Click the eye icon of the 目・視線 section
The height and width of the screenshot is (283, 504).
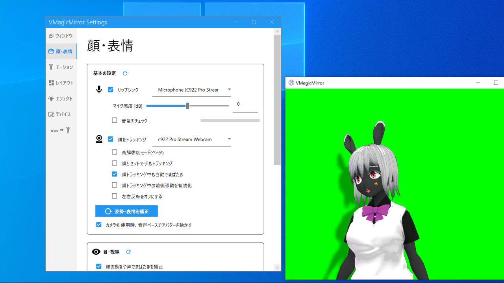(96, 252)
